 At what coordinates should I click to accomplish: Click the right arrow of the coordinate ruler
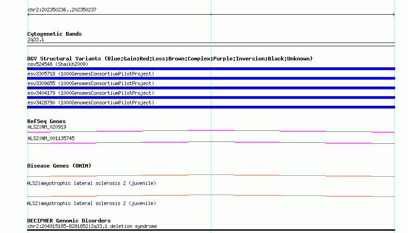pos(393,15)
